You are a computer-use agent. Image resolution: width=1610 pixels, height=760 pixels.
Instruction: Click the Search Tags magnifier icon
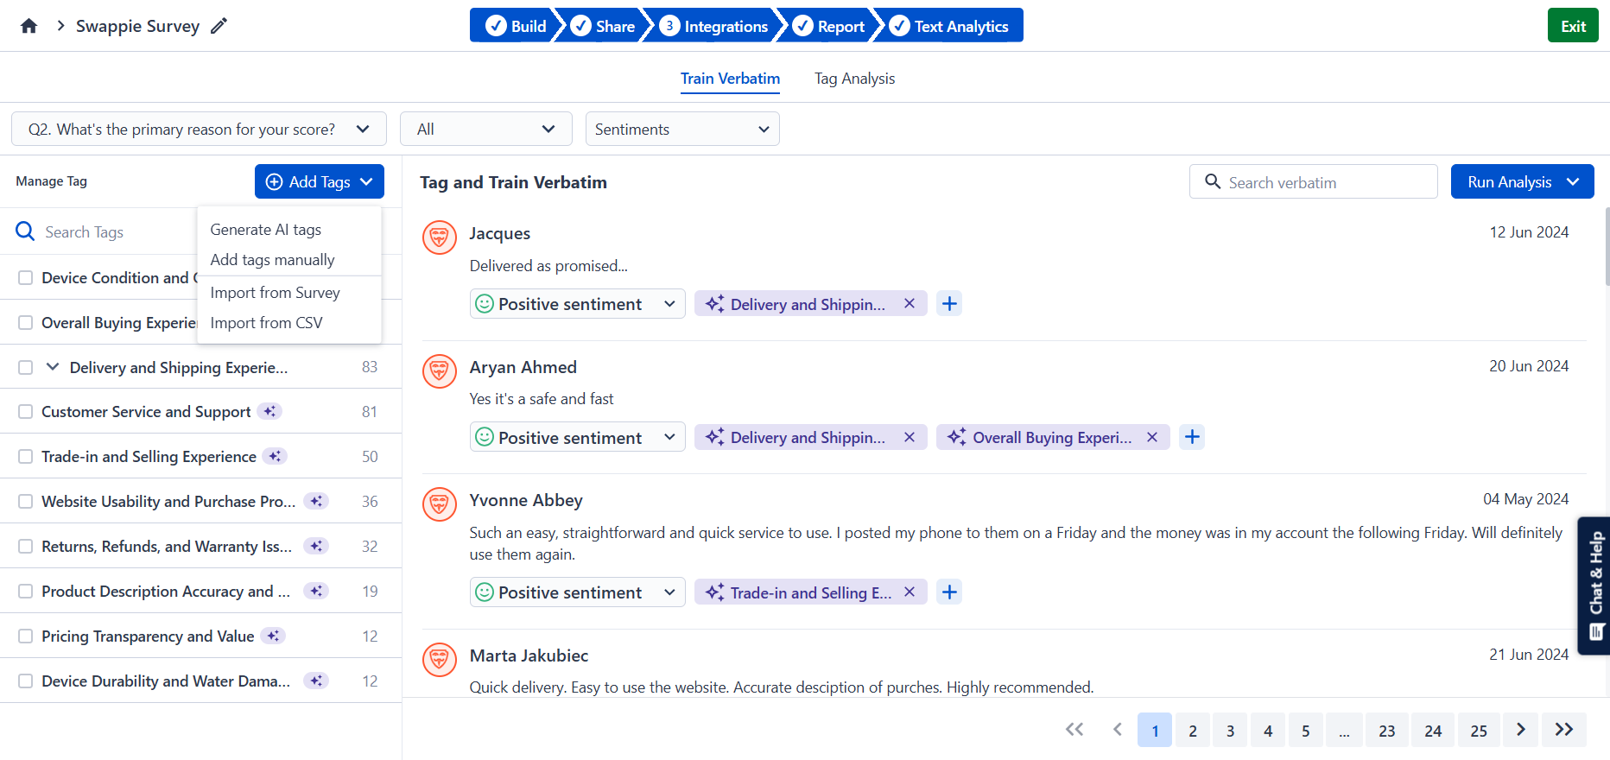coord(26,231)
